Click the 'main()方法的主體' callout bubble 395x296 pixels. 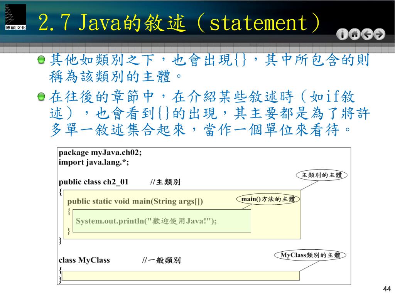[268, 199]
